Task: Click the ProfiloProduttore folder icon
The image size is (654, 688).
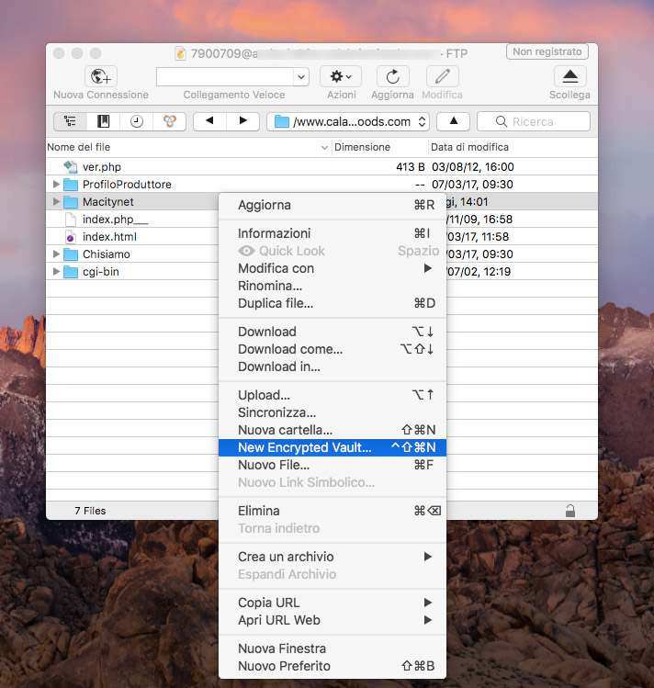Action: point(71,185)
